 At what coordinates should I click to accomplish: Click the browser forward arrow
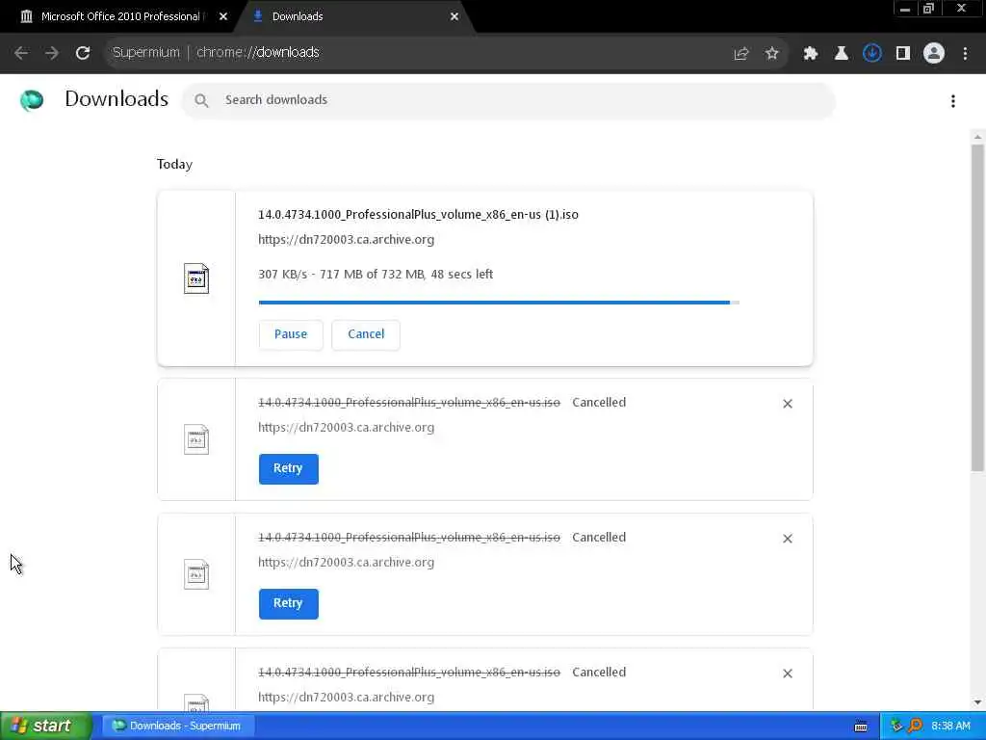point(52,53)
